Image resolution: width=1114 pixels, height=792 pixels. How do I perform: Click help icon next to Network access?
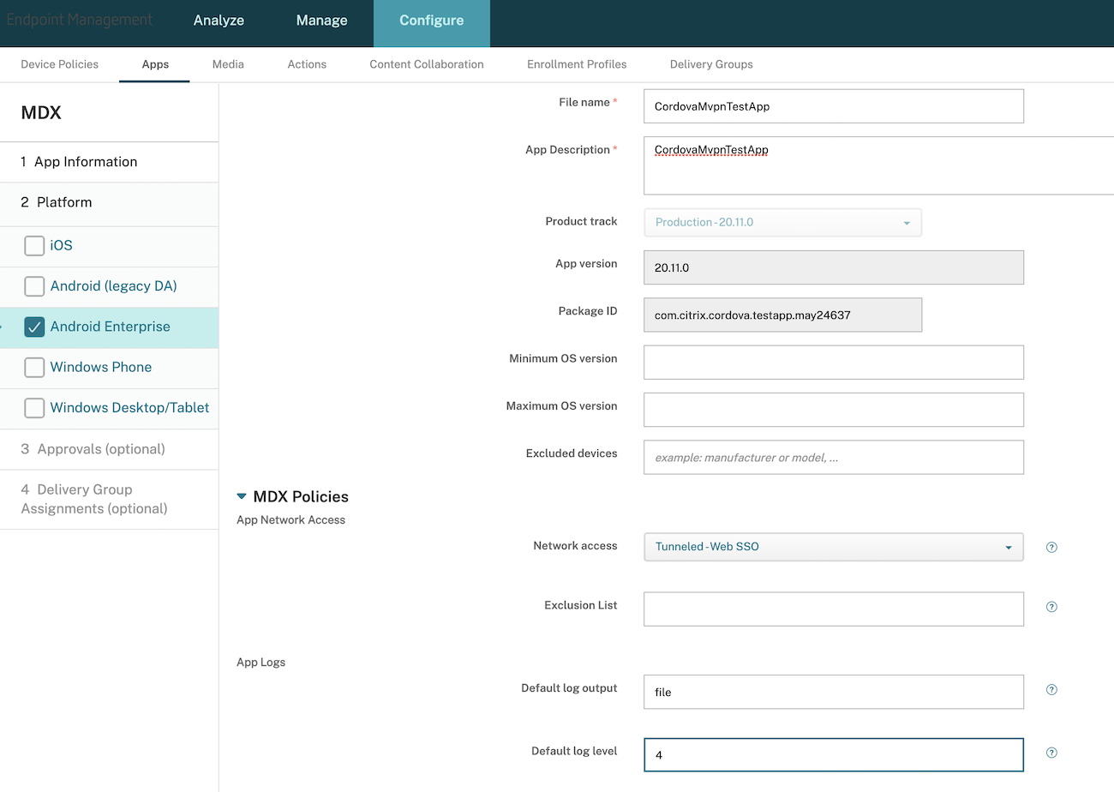click(x=1051, y=547)
